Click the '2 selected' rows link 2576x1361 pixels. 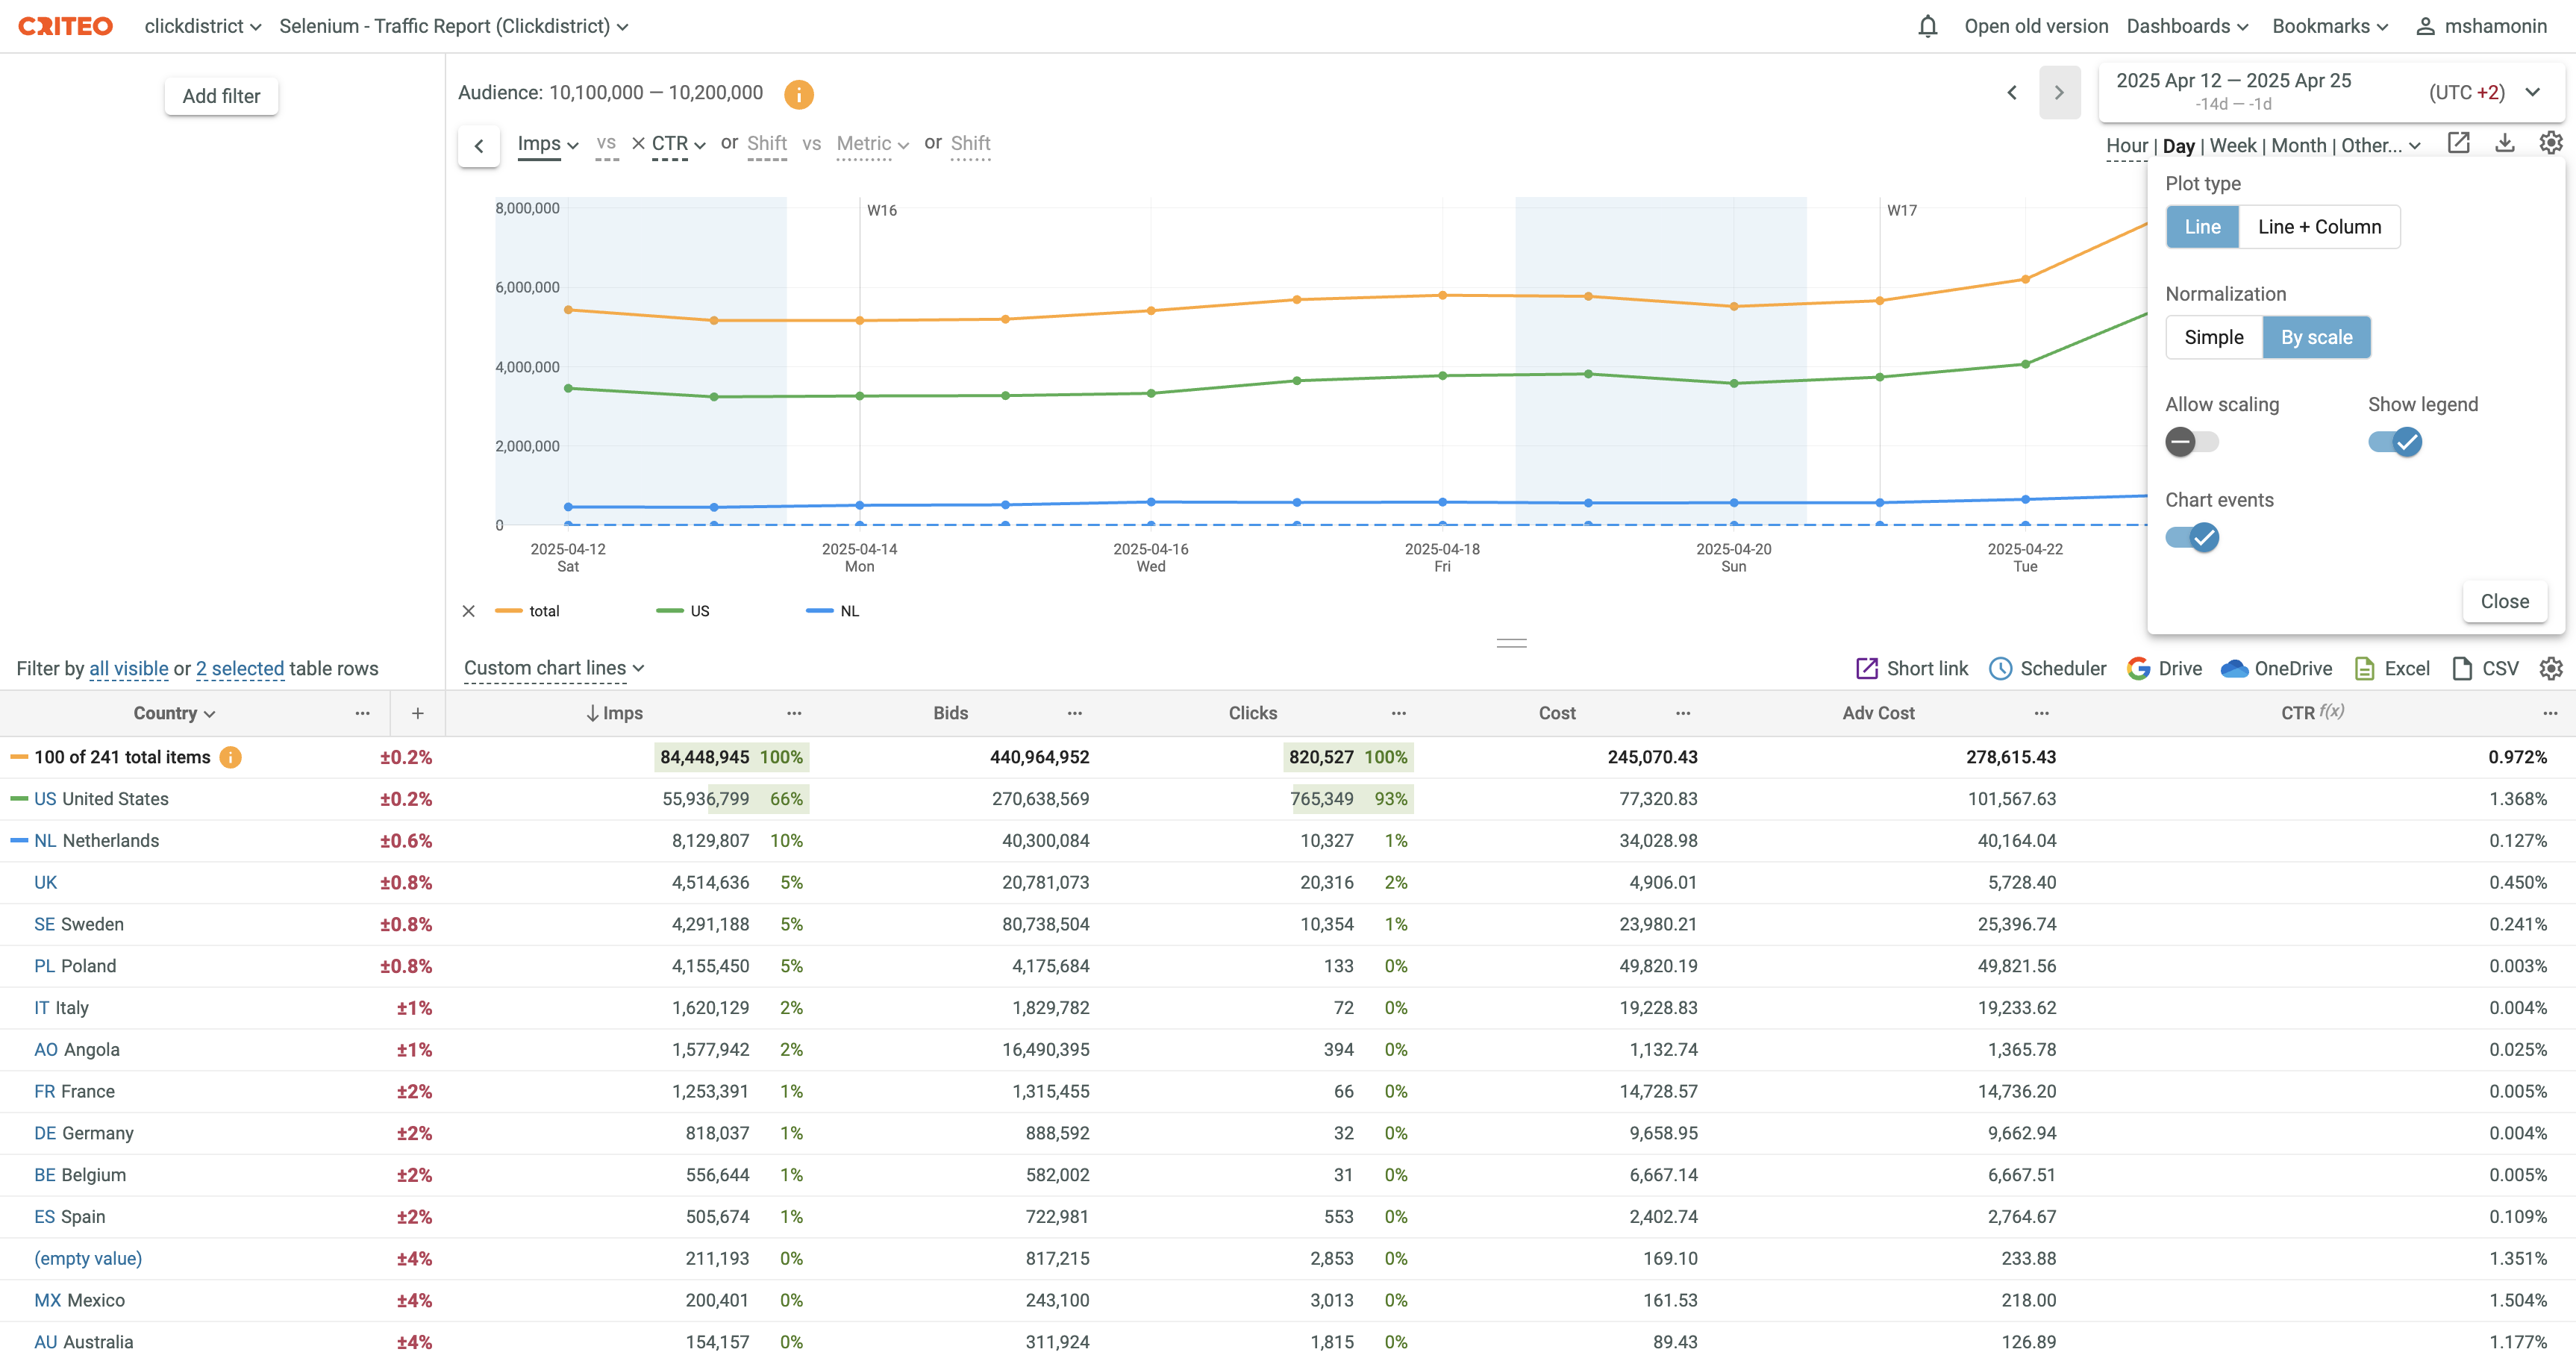click(240, 669)
